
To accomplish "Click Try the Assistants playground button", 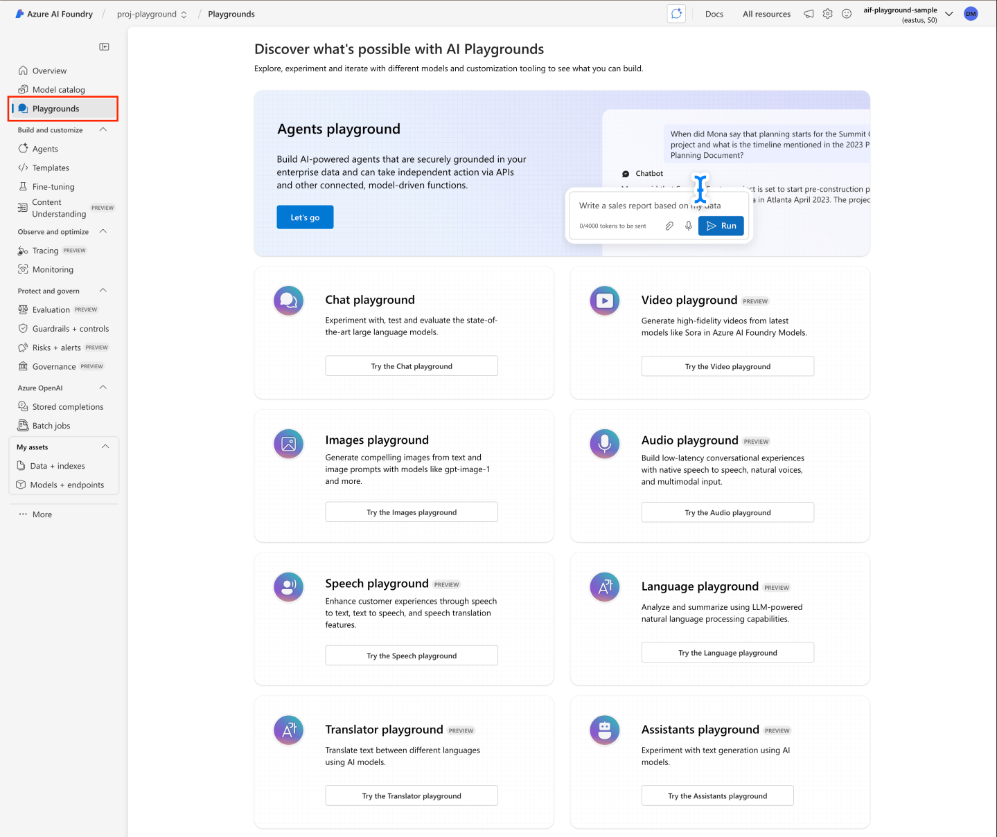I will 717,795.
